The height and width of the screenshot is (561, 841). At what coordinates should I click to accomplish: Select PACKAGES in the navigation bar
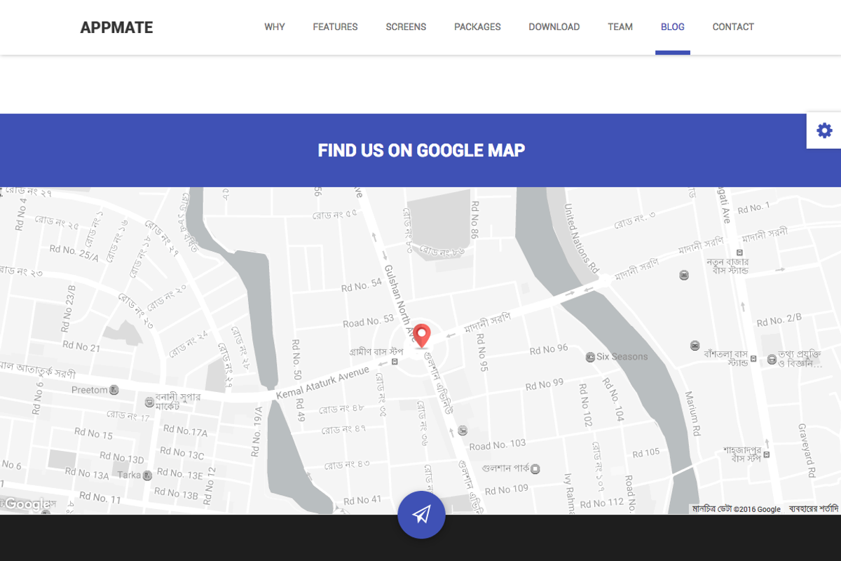pos(477,27)
